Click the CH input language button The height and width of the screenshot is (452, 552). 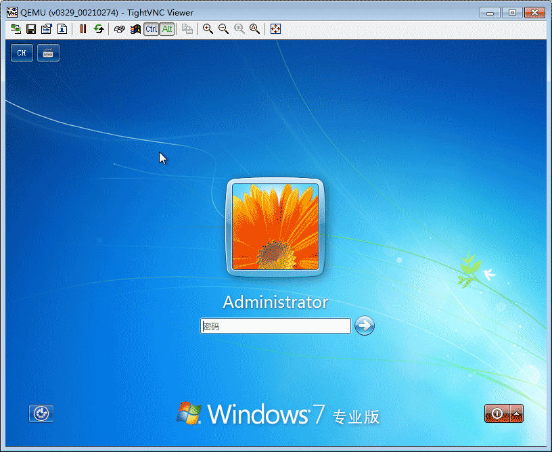coord(22,53)
